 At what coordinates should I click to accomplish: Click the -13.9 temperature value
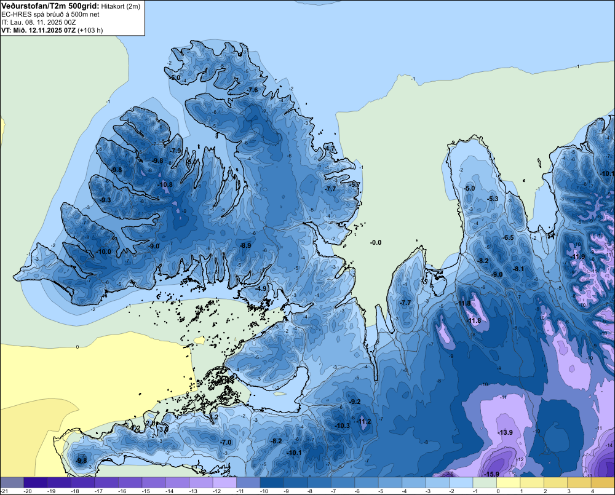pyautogui.click(x=505, y=432)
